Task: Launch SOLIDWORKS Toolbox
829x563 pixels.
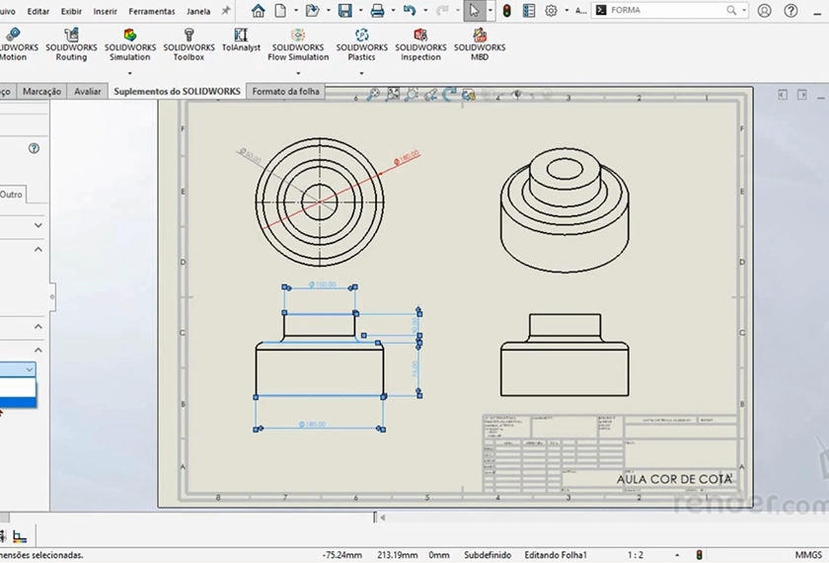Action: [x=188, y=45]
